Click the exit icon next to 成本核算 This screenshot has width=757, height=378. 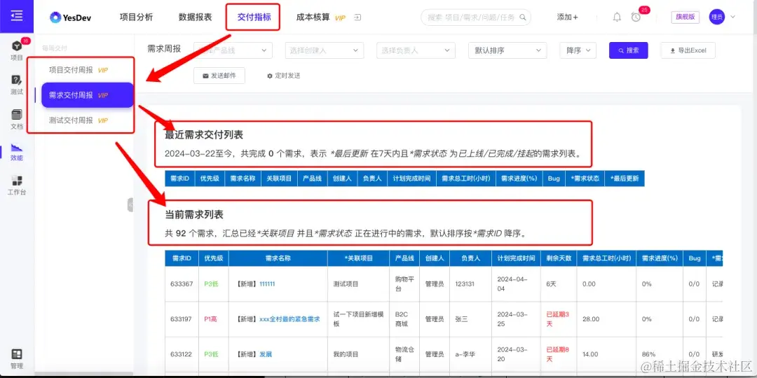(357, 17)
